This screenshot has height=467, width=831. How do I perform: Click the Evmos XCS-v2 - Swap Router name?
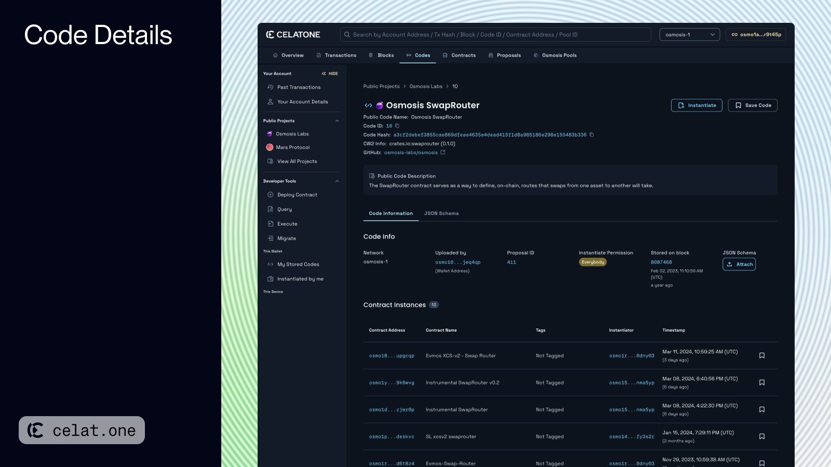[461, 356]
